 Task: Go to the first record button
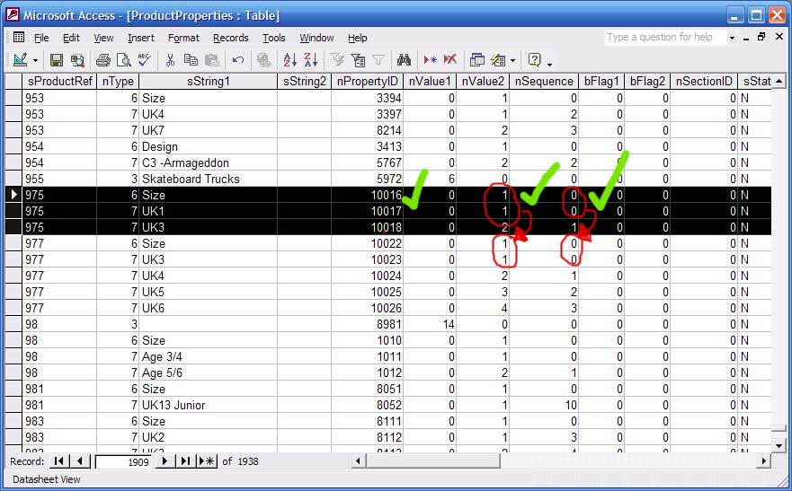tap(60, 460)
